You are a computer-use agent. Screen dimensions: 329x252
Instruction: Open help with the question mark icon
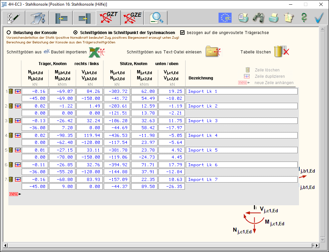click(x=304, y=18)
